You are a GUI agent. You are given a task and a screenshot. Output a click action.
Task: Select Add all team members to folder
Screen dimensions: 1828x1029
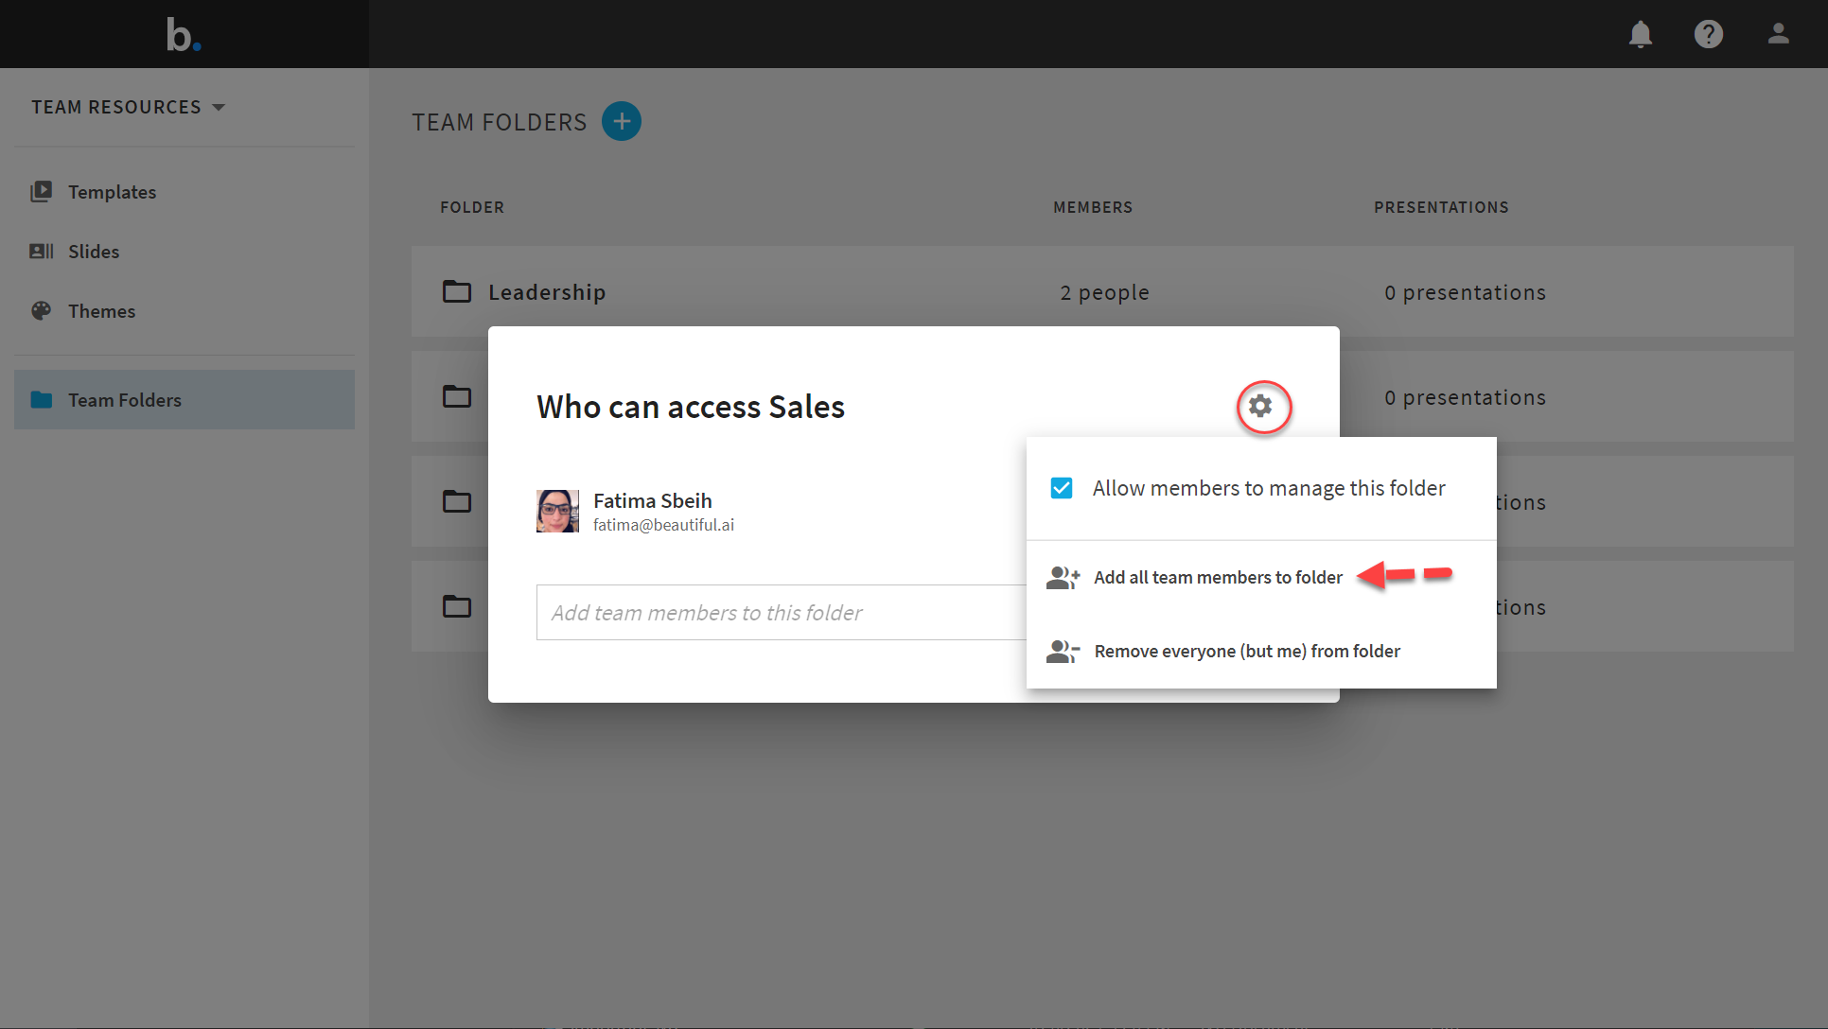[1218, 577]
